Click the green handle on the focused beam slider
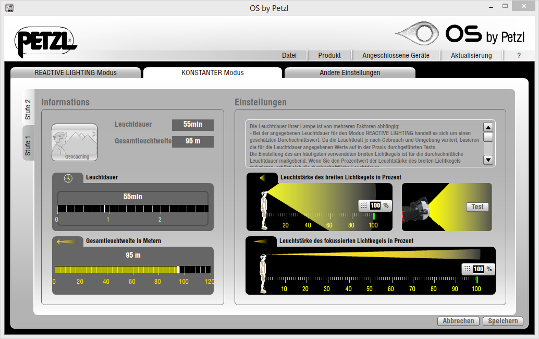Image resolution: width=539 pixels, height=339 pixels. [477, 279]
